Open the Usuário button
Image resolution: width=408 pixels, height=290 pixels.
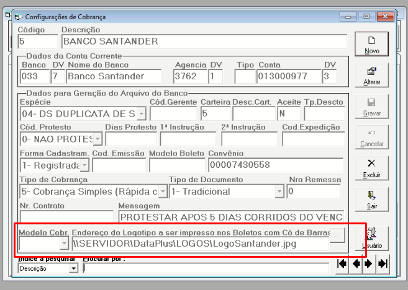point(371,239)
